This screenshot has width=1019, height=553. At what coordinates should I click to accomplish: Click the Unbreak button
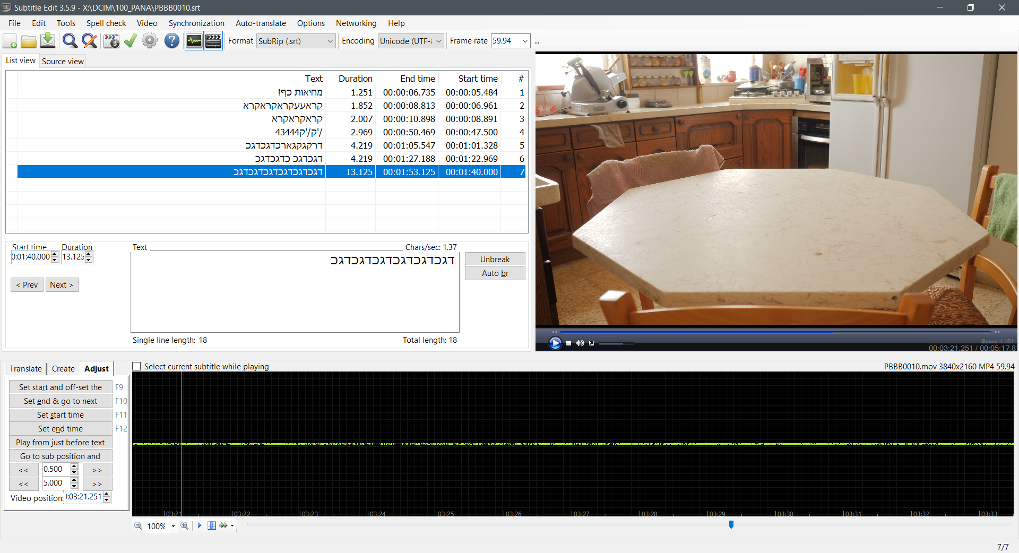(x=495, y=260)
